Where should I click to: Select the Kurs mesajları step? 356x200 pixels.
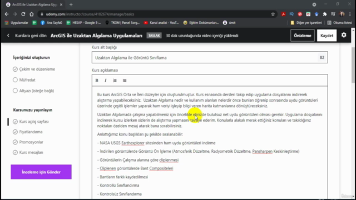28,152
